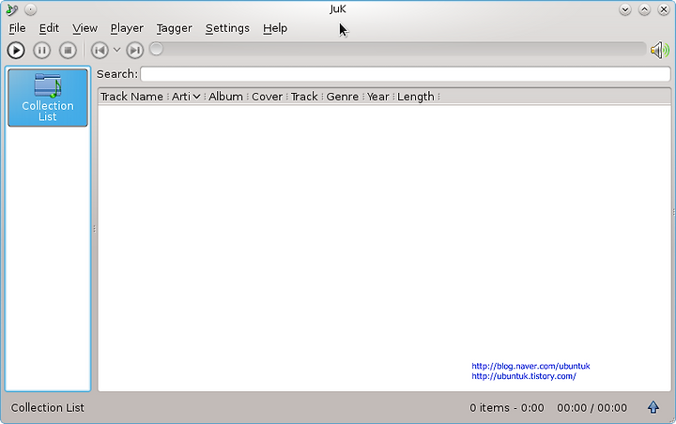Sort by the Artist column header
This screenshot has height=424, width=676.
[x=186, y=97]
